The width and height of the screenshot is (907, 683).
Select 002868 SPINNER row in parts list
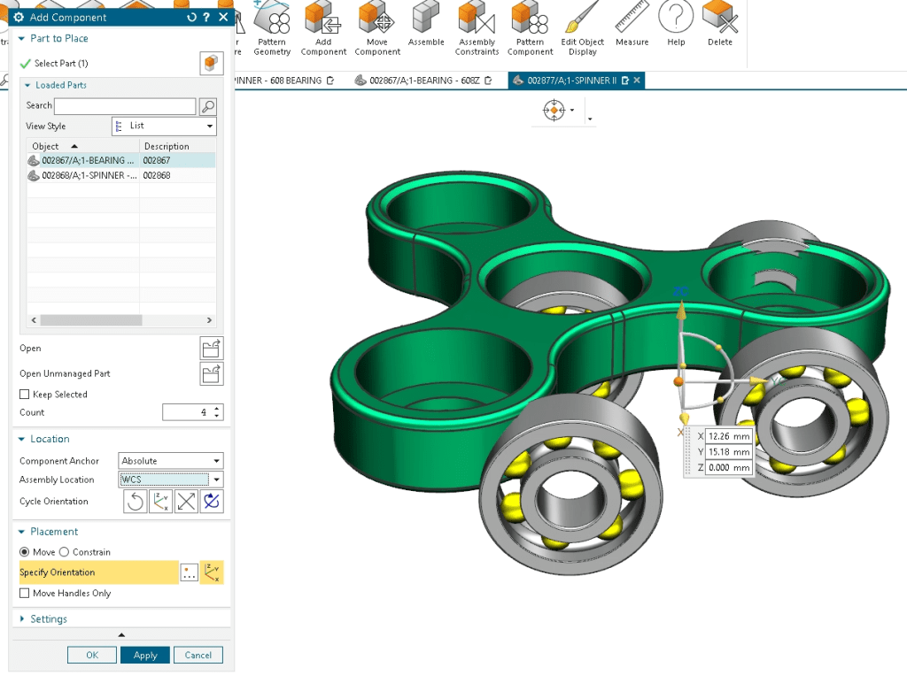[x=89, y=176]
